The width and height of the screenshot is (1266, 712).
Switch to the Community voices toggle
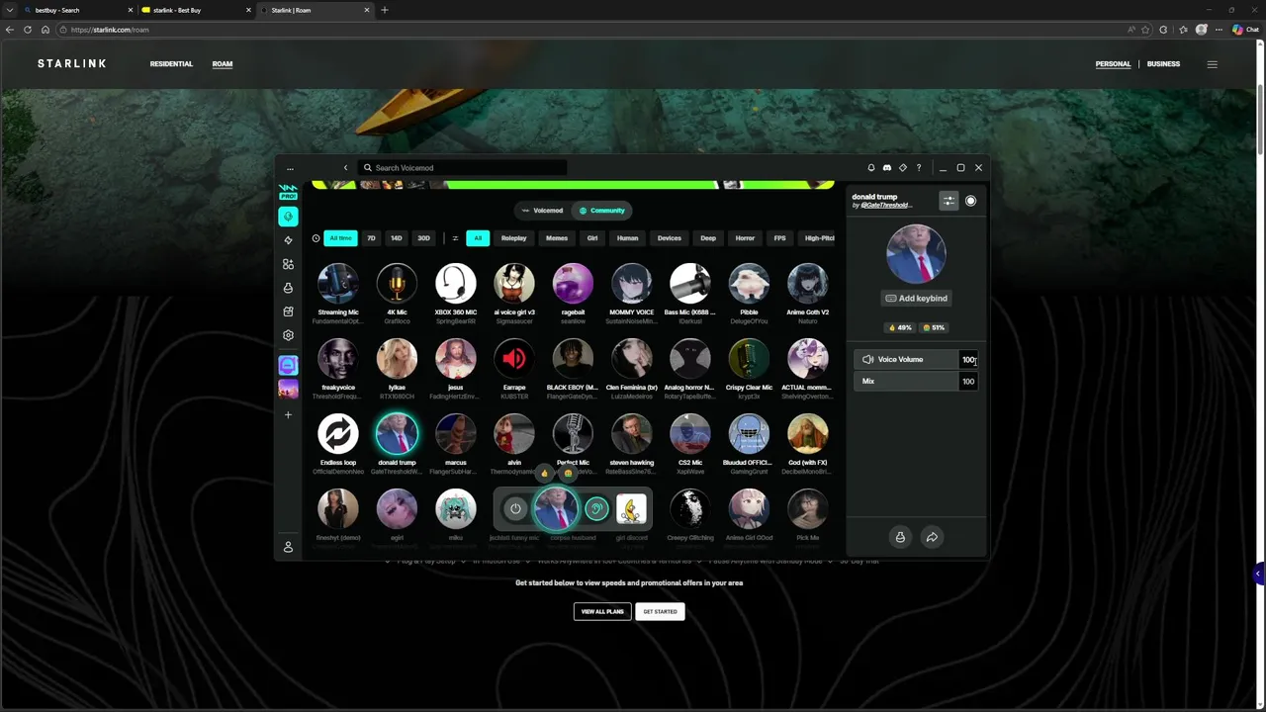tap(601, 211)
